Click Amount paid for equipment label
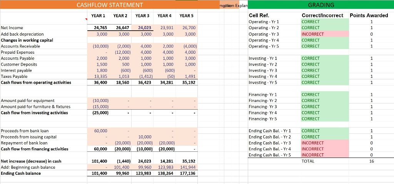Image resolution: width=394 pixels, height=184 pixels. pos(28,101)
